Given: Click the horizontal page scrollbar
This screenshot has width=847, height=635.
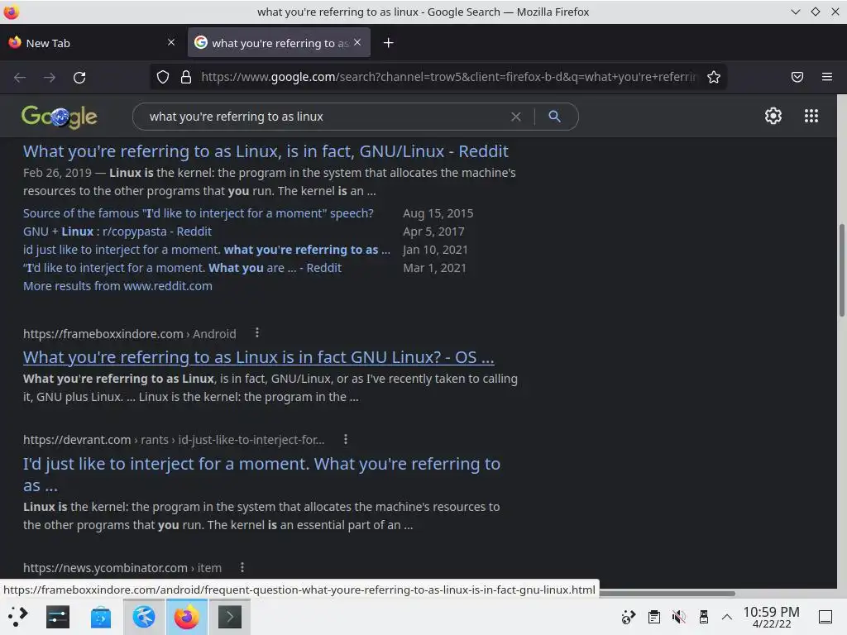Looking at the screenshot, I should (x=668, y=593).
